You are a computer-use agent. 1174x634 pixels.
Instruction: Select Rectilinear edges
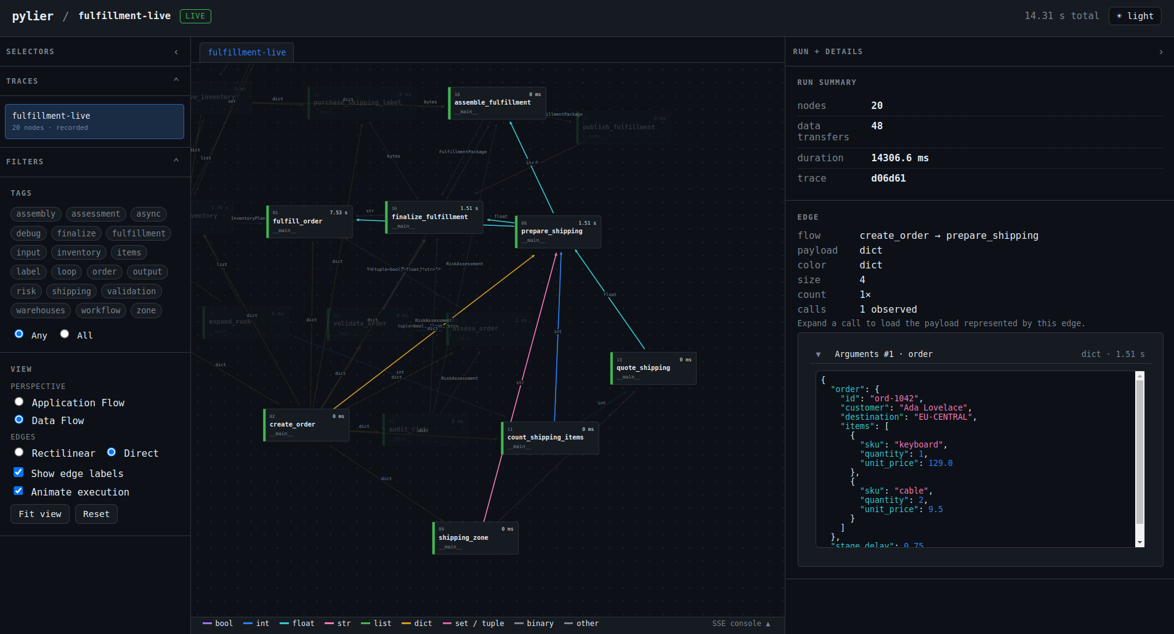[x=19, y=452]
